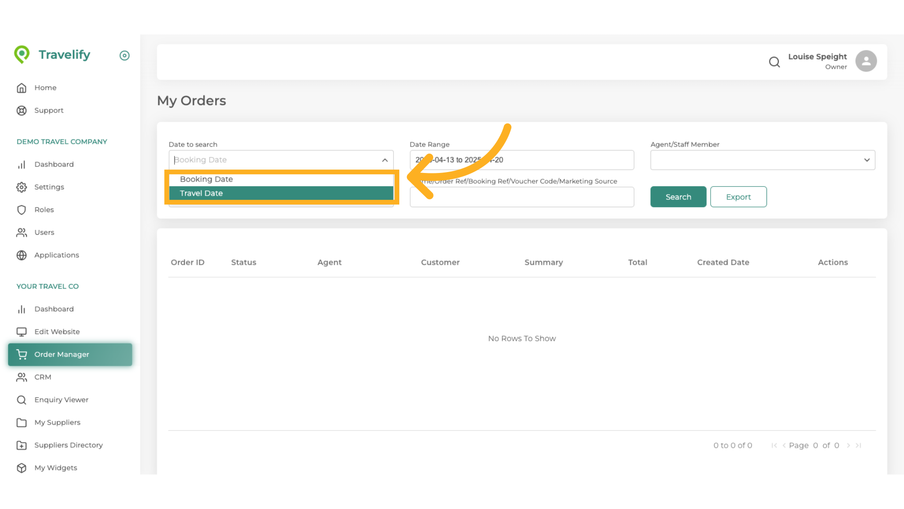Image resolution: width=904 pixels, height=509 pixels.
Task: Open the Edit Website monitor icon
Action: tap(22, 331)
